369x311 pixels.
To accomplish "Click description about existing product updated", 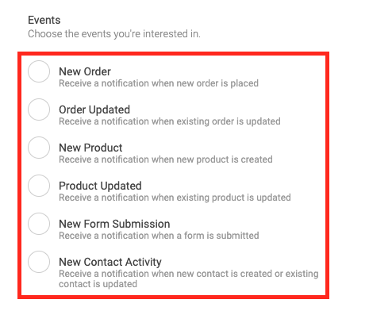I will tap(175, 198).
